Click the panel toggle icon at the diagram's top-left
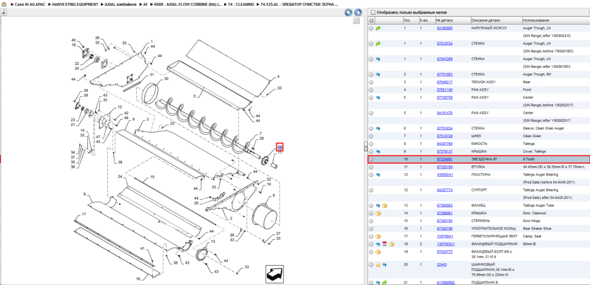 click(3, 12)
